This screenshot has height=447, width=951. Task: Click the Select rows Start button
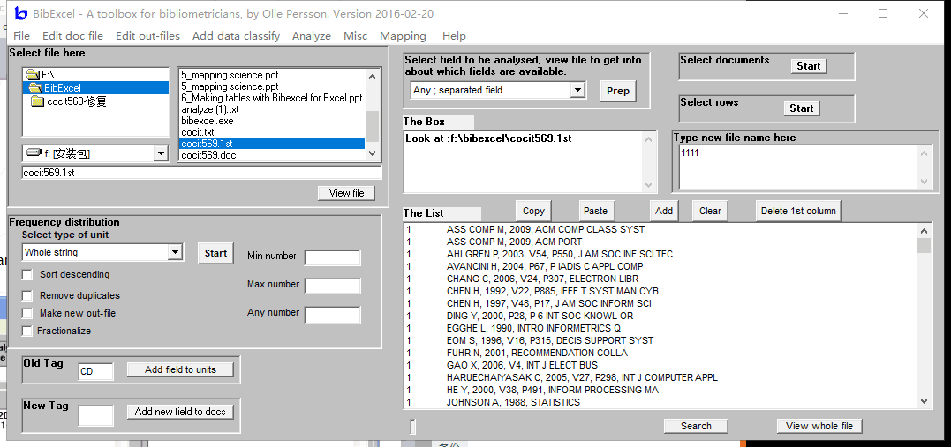point(801,108)
